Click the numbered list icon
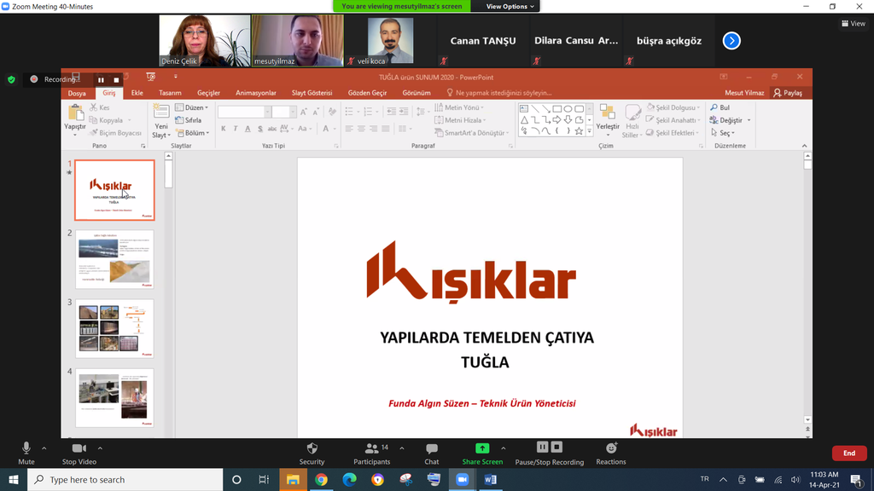Viewport: 874px width, 491px height. 368,112
